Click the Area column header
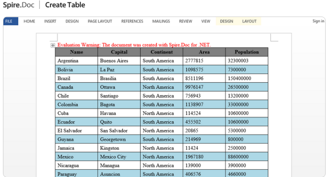 (204, 52)
